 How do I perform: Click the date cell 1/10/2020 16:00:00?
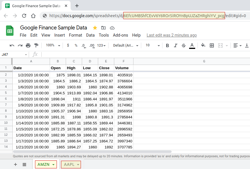tap(31, 111)
